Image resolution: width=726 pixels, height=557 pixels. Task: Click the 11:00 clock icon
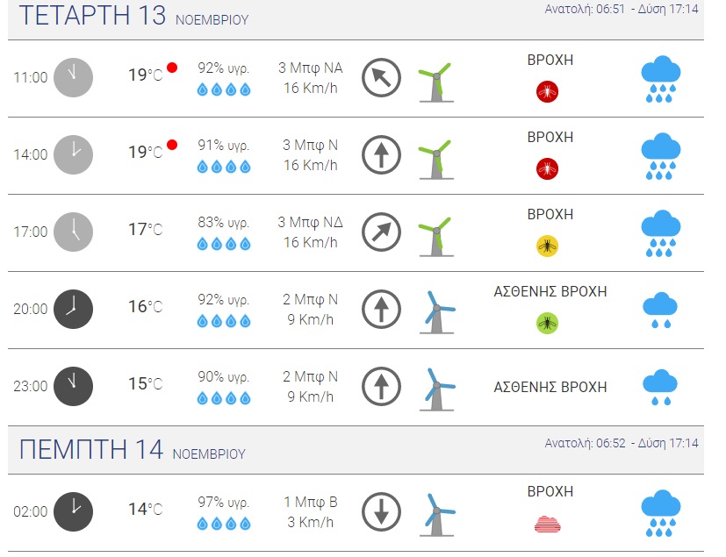tap(74, 77)
